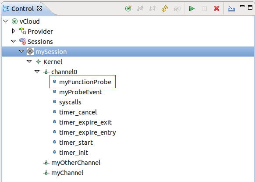
Task: Collapse the Kernel domain node
Action: 29,61
